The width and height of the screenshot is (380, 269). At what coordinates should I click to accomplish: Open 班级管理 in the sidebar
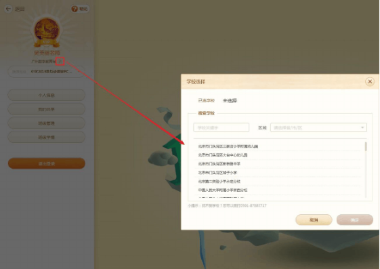point(46,123)
